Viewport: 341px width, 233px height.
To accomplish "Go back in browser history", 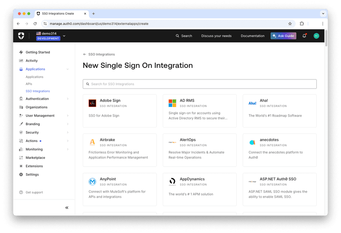I will (x=18, y=24).
